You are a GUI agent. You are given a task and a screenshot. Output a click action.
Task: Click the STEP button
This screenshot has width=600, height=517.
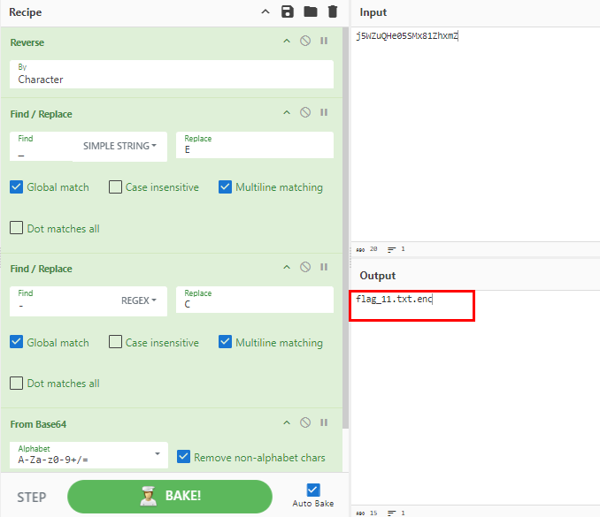click(x=31, y=498)
